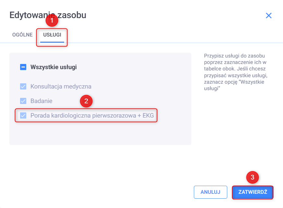Image resolution: width=283 pixels, height=208 pixels.
Task: Click the Wszystkie usługi label text
Action: tap(53, 67)
